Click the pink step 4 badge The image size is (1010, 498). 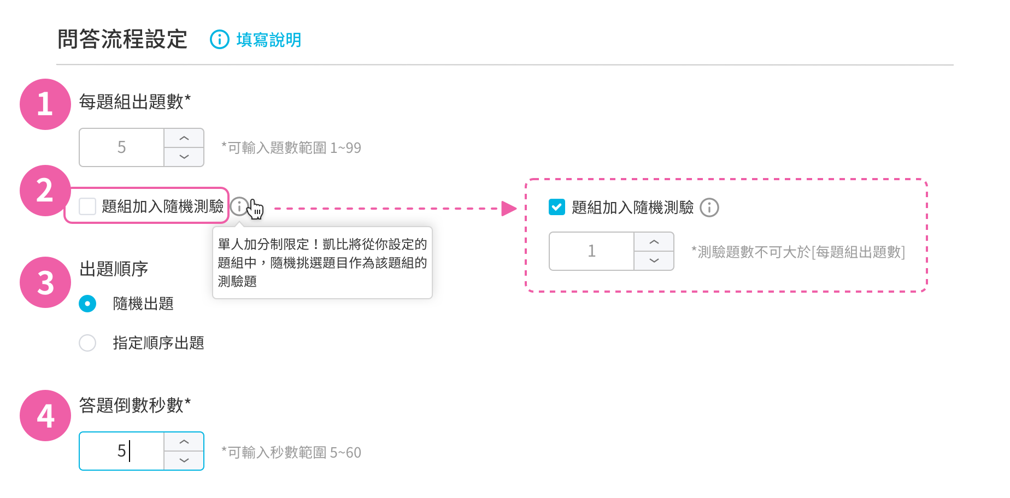click(45, 416)
